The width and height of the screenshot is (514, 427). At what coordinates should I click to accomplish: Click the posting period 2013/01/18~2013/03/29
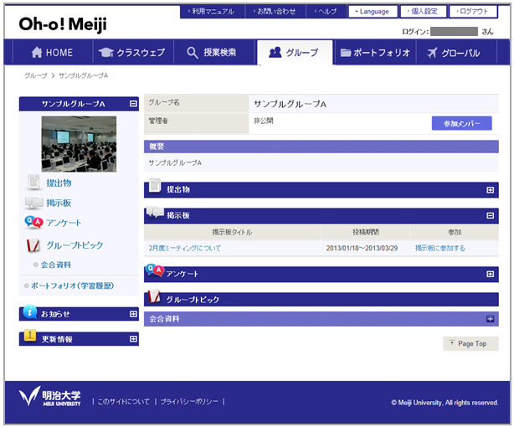tap(362, 248)
